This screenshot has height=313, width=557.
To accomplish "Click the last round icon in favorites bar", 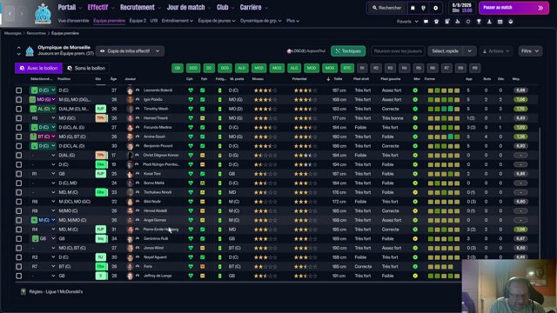I will (x=511, y=22).
